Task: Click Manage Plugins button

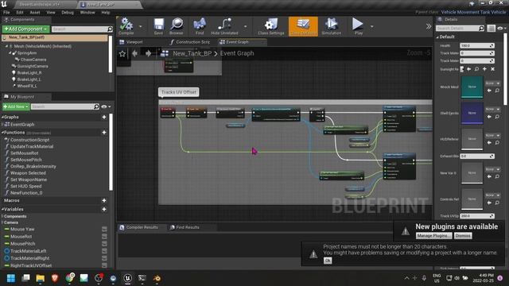Action: [433, 236]
